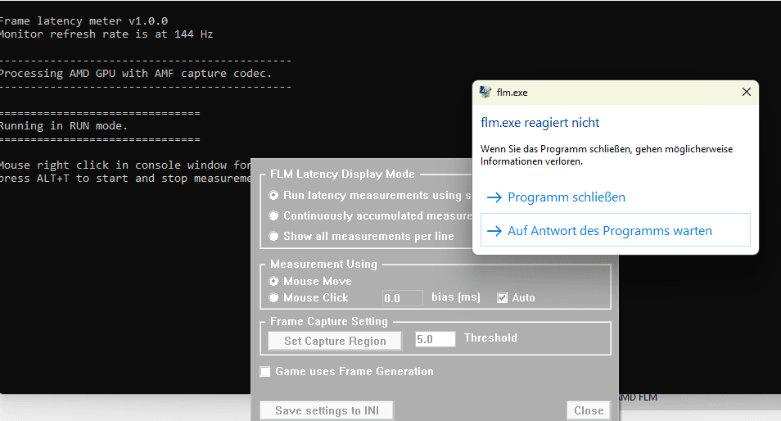Click 'flm.exe reagiert nicht' heading text
The height and width of the screenshot is (421, 781).
[540, 123]
